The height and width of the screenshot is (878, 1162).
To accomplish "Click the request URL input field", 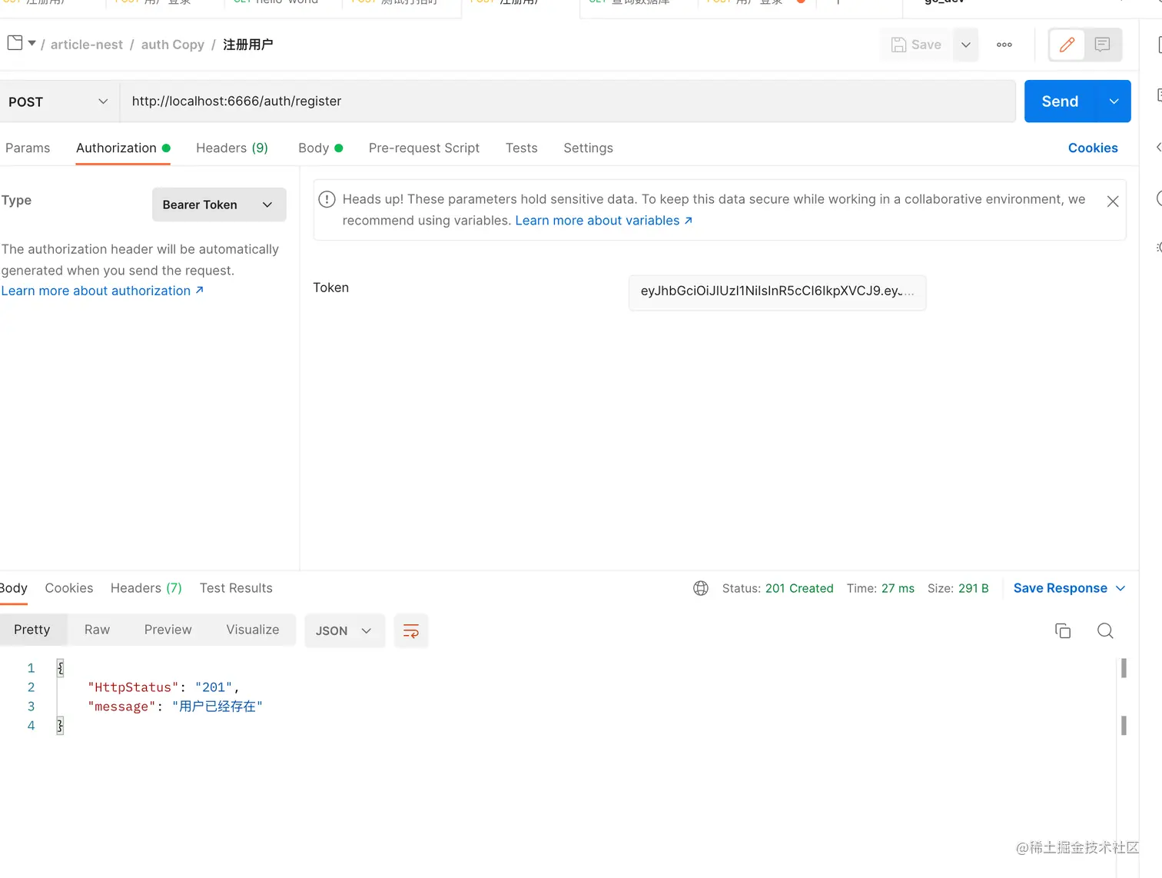I will coord(567,101).
